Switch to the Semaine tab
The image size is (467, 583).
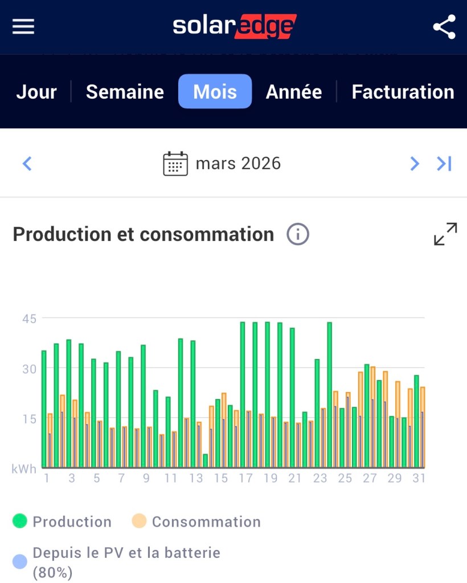coord(125,92)
